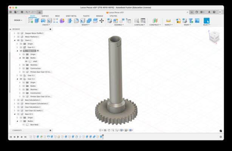
Task: Jump timeline to the beginning
Action: [x=11, y=137]
